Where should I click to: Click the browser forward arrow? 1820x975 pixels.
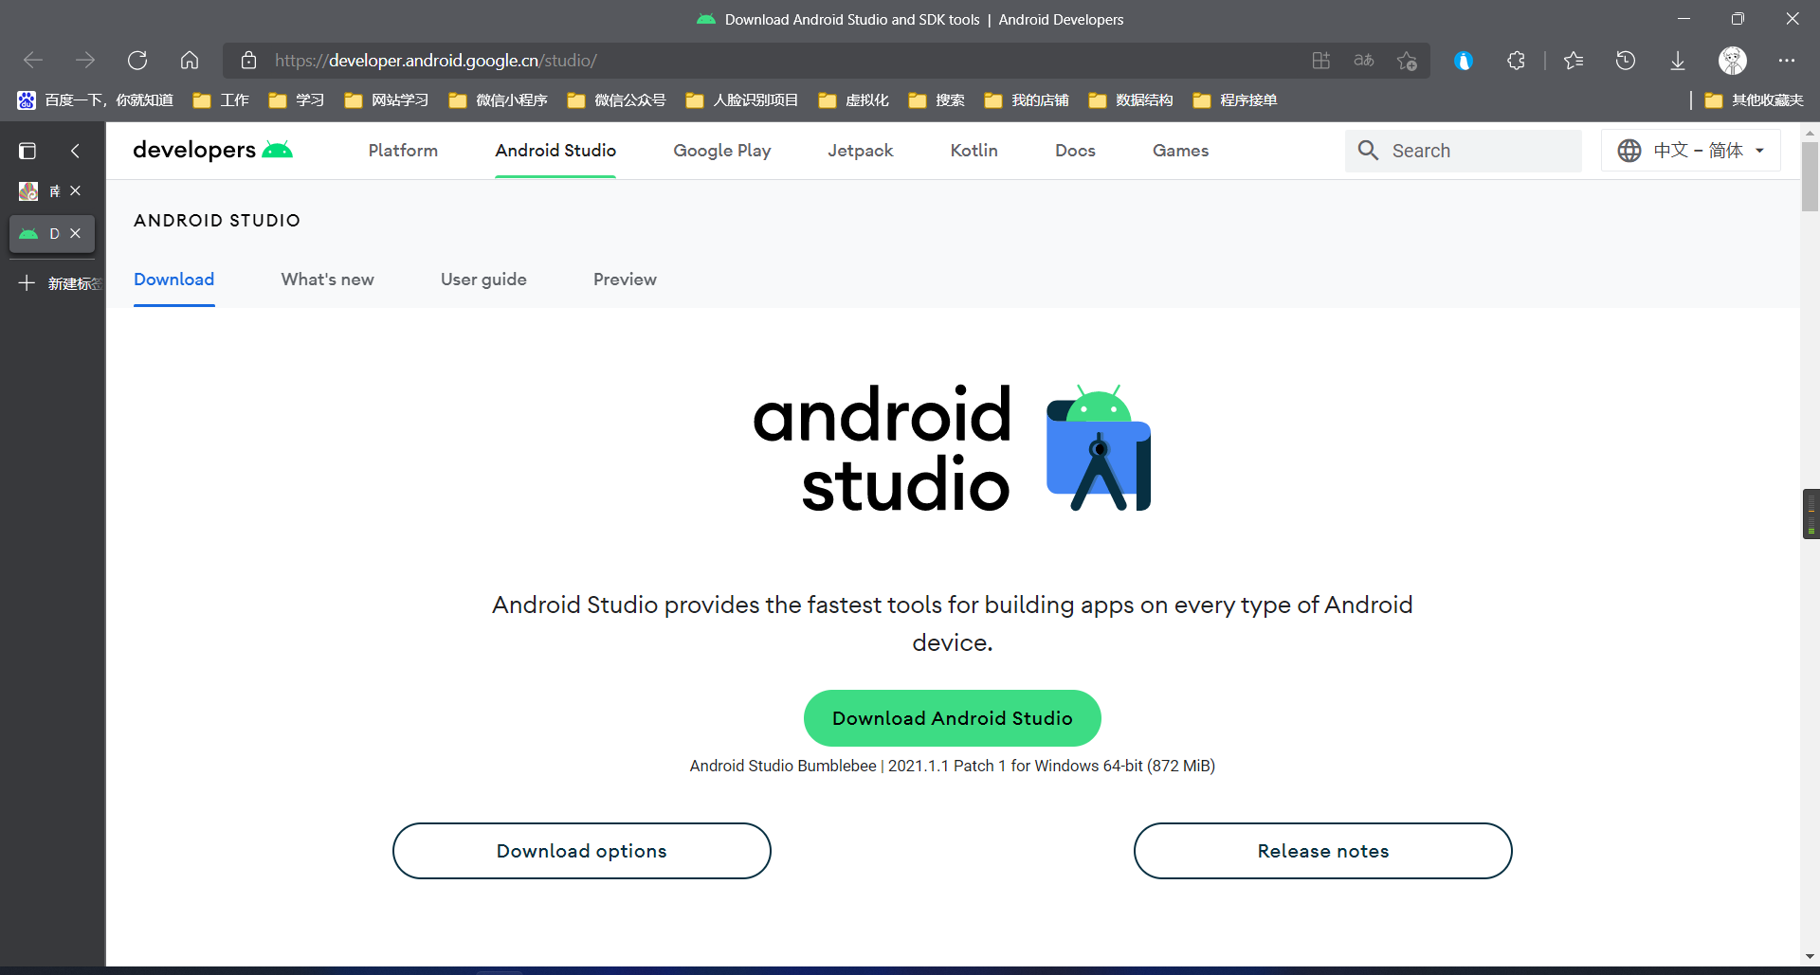(85, 61)
